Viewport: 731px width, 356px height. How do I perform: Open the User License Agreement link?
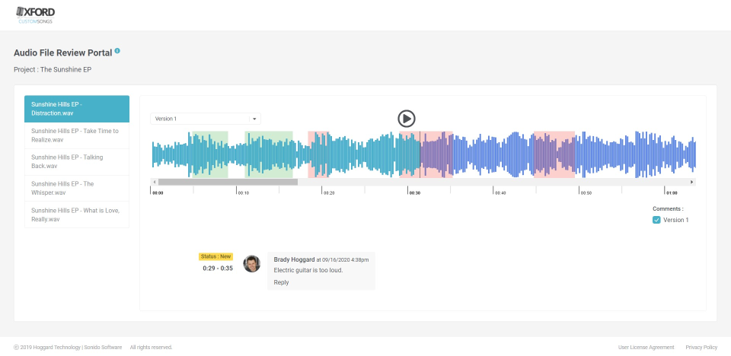(646, 347)
